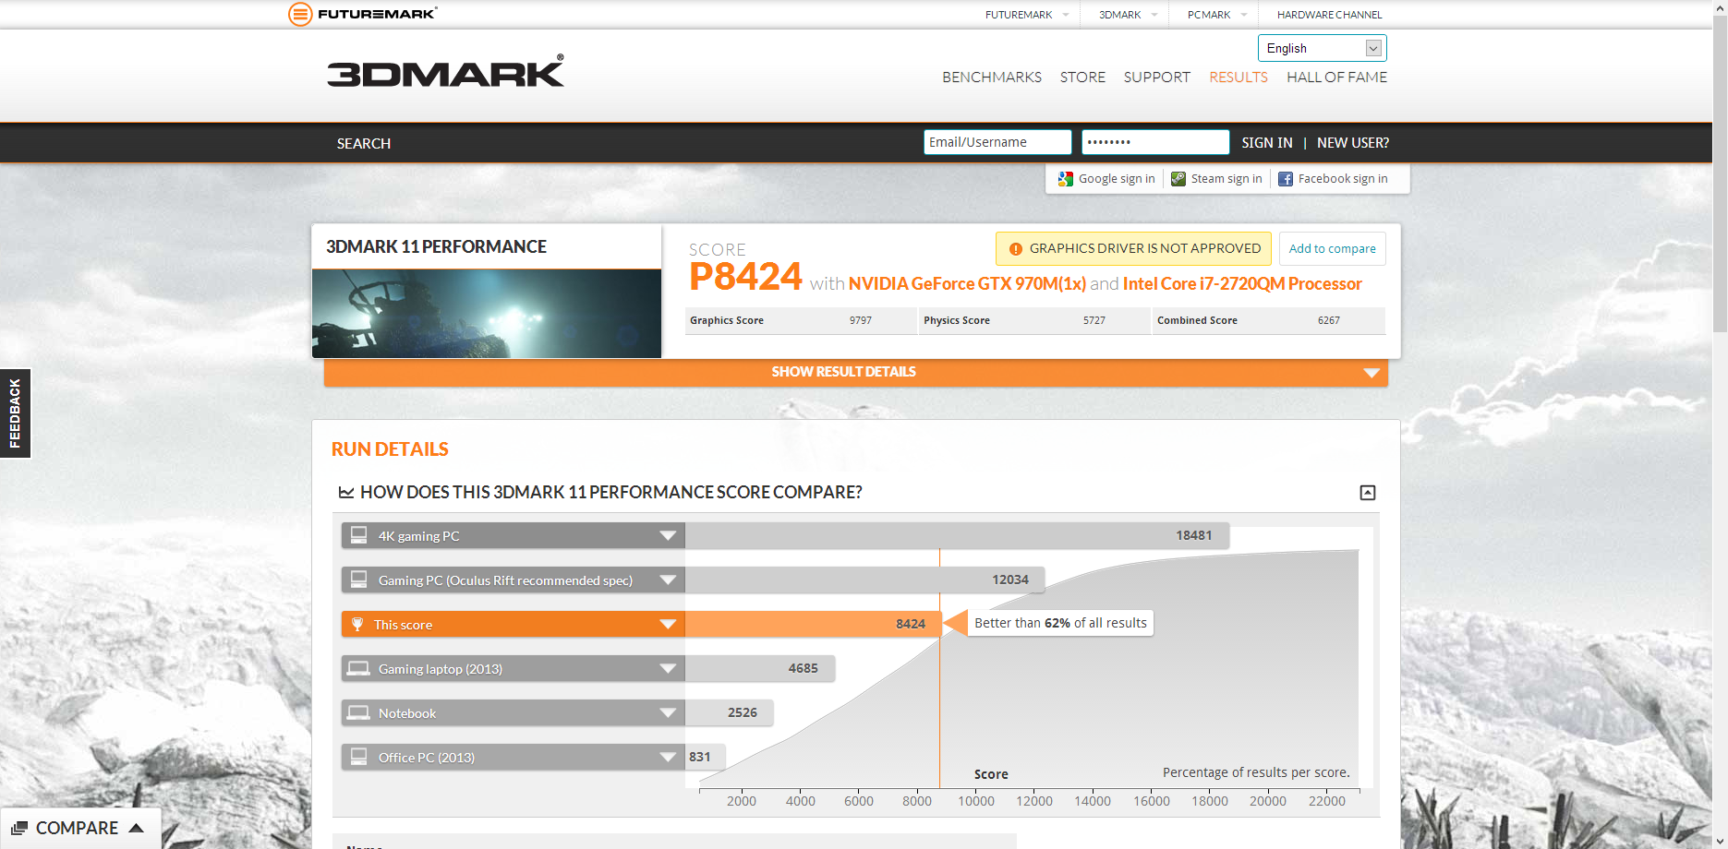Open the Hardware Channel link
This screenshot has width=1728, height=849.
point(1329,15)
